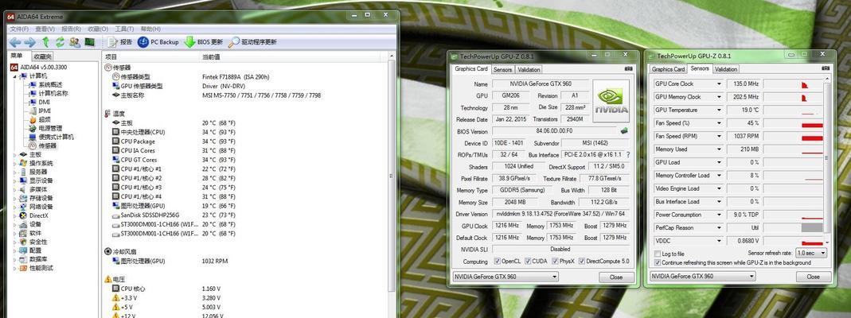
Task: Open 报告 (Report) from the toolbar
Action: tap(120, 42)
